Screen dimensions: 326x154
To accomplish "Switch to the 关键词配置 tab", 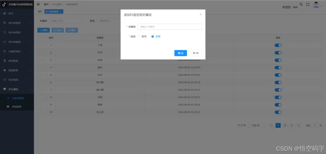I will [54, 12].
